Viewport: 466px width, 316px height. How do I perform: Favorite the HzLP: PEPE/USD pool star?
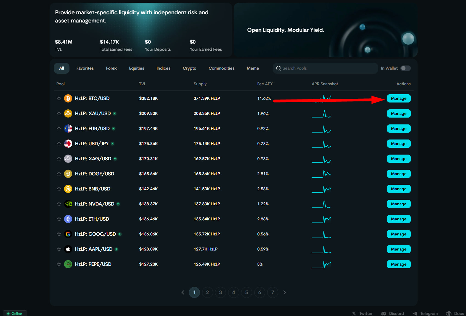click(59, 264)
